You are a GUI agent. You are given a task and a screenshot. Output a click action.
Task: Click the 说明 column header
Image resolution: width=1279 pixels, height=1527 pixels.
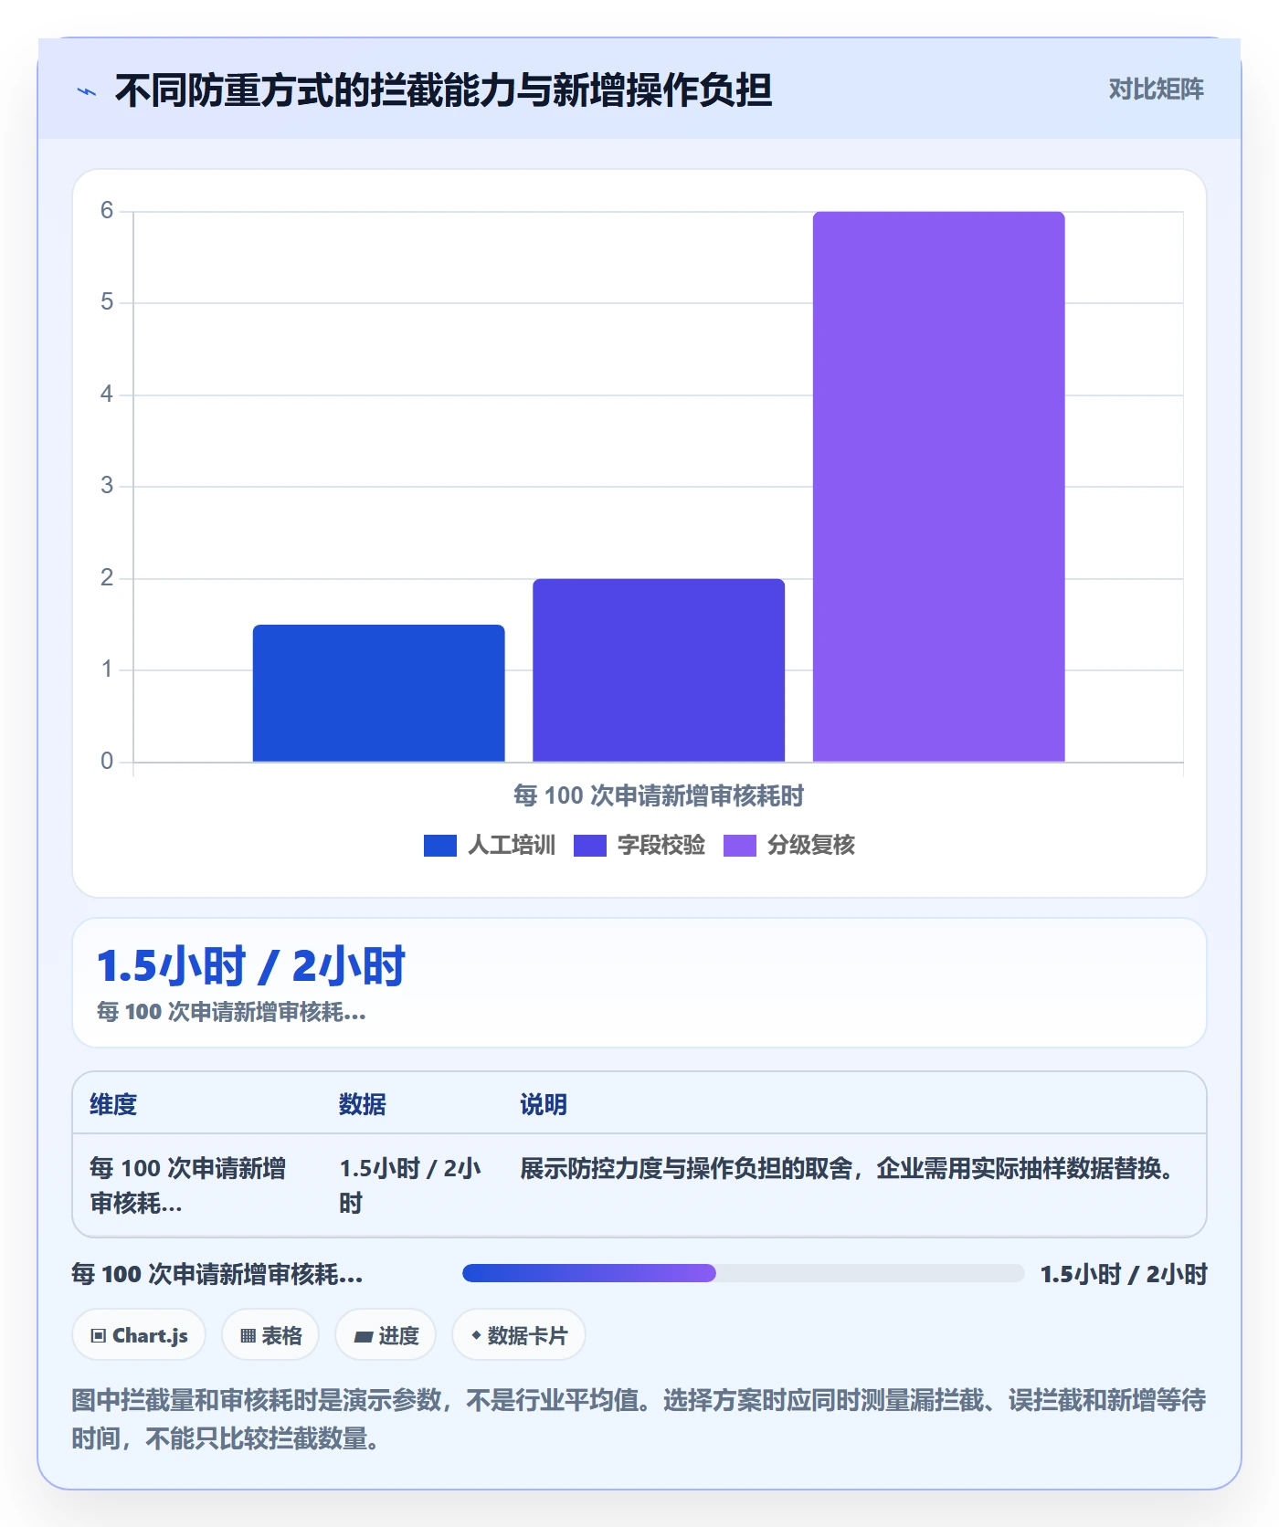(x=544, y=1104)
